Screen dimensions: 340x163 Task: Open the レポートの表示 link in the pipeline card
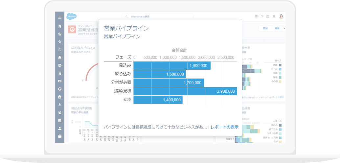click(224, 127)
